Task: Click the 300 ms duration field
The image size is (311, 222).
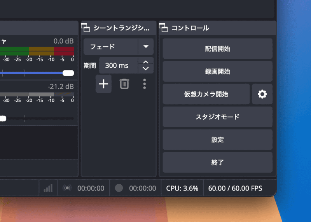Action: (119, 65)
